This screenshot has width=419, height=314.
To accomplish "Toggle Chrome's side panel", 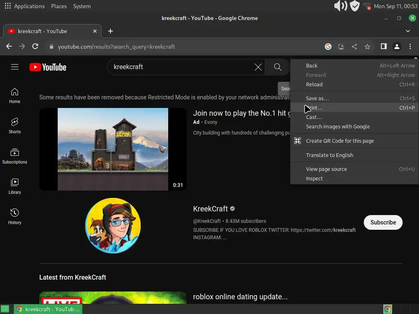I will [x=383, y=47].
